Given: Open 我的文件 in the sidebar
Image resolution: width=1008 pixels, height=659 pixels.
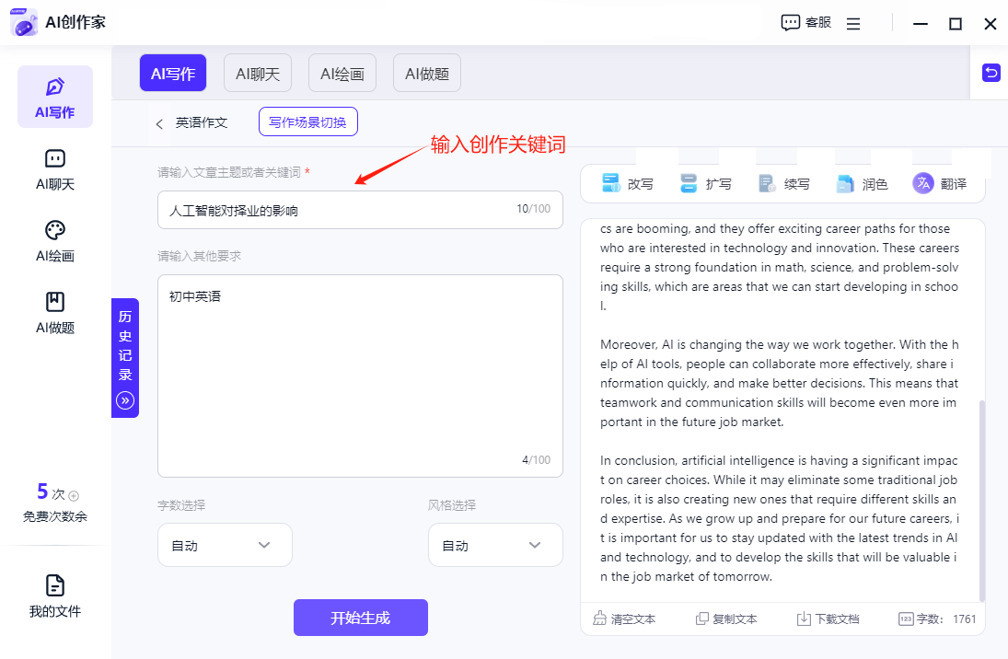Looking at the screenshot, I should pyautogui.click(x=55, y=596).
